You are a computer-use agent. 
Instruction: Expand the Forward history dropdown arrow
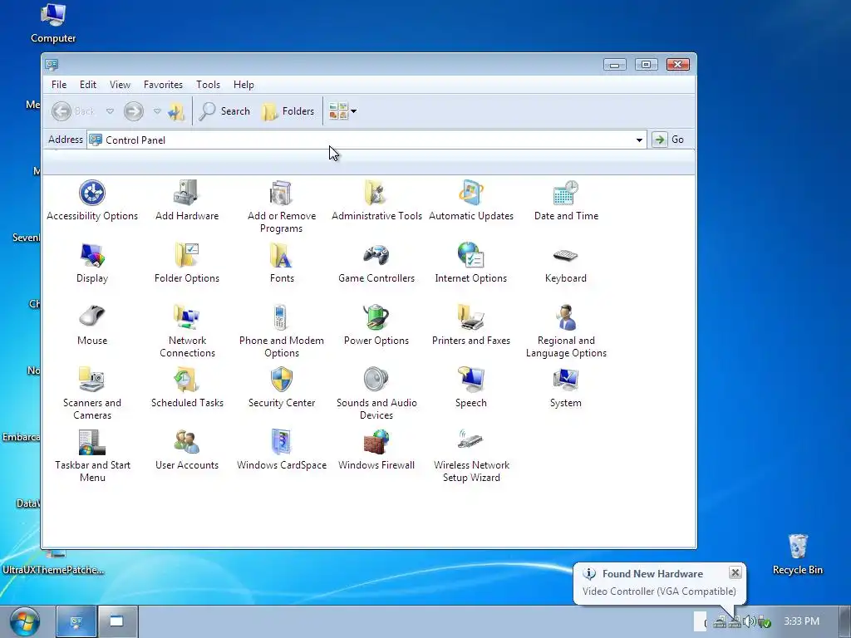[157, 111]
